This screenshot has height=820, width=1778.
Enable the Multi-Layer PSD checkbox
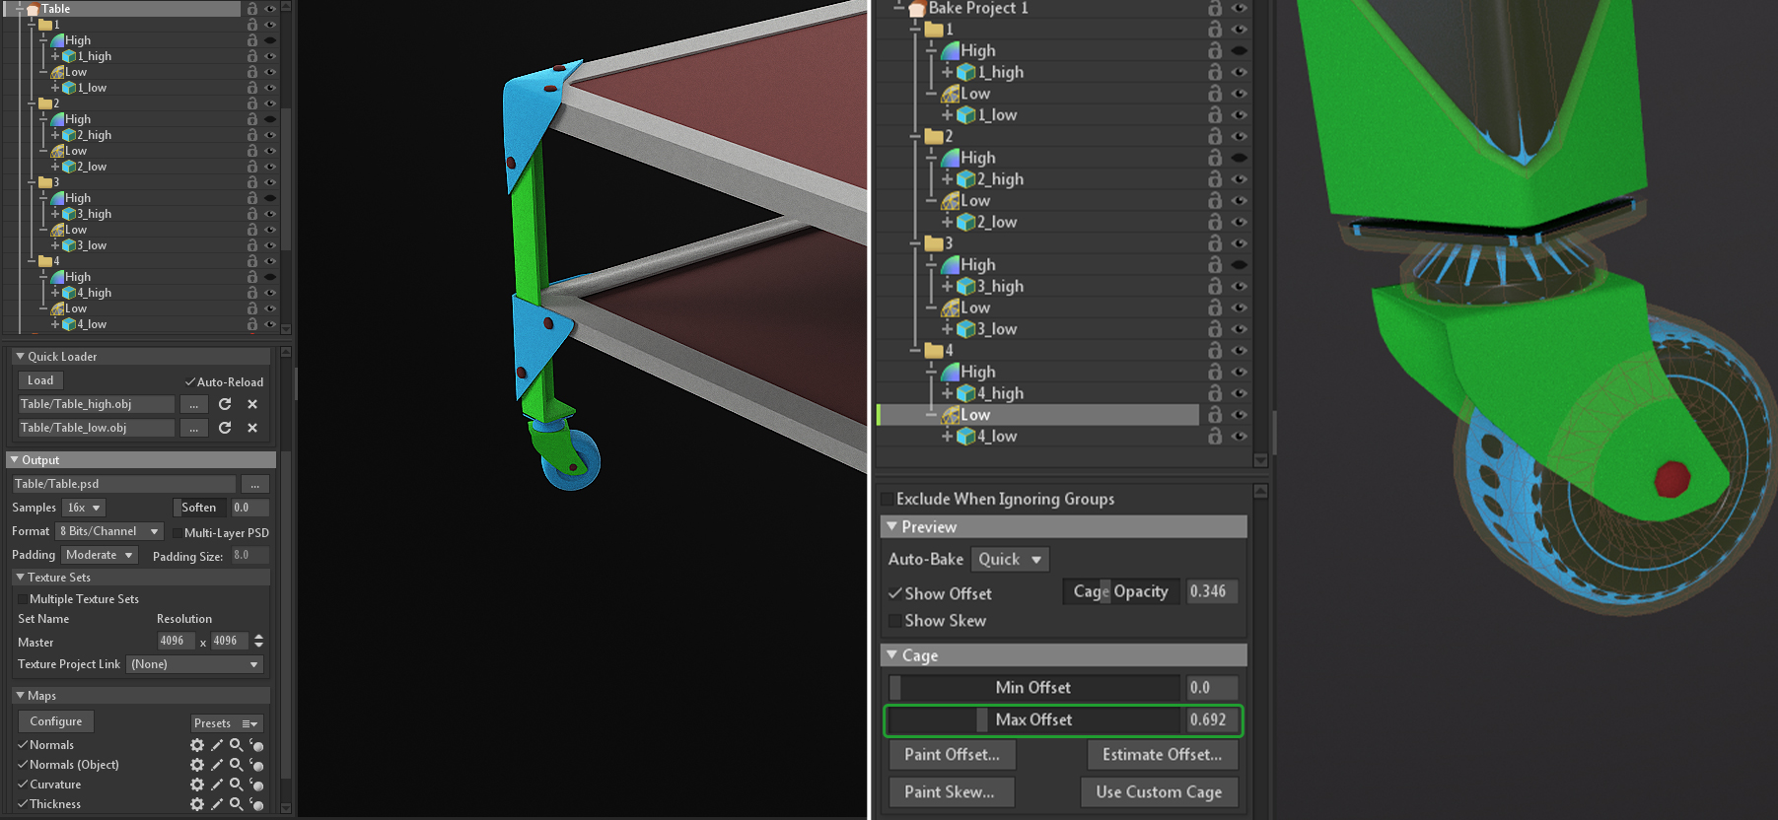pyautogui.click(x=177, y=533)
